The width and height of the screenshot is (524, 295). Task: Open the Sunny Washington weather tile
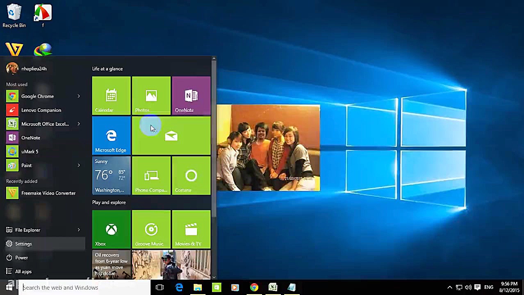pyautogui.click(x=111, y=176)
